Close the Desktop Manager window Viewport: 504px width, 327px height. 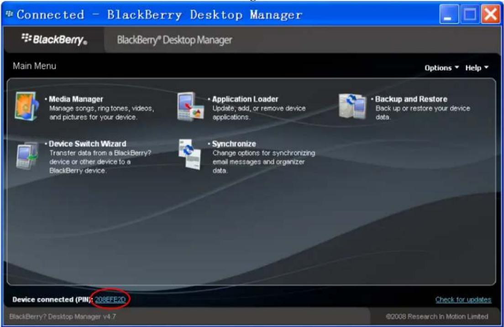click(x=490, y=14)
